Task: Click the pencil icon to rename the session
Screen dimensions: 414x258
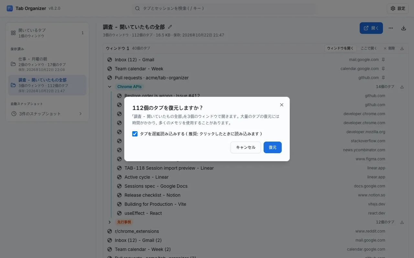Action: click(170, 27)
